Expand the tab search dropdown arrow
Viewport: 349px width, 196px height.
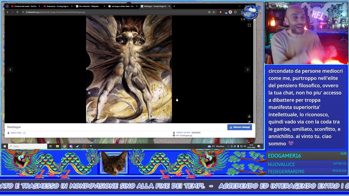pos(7,6)
